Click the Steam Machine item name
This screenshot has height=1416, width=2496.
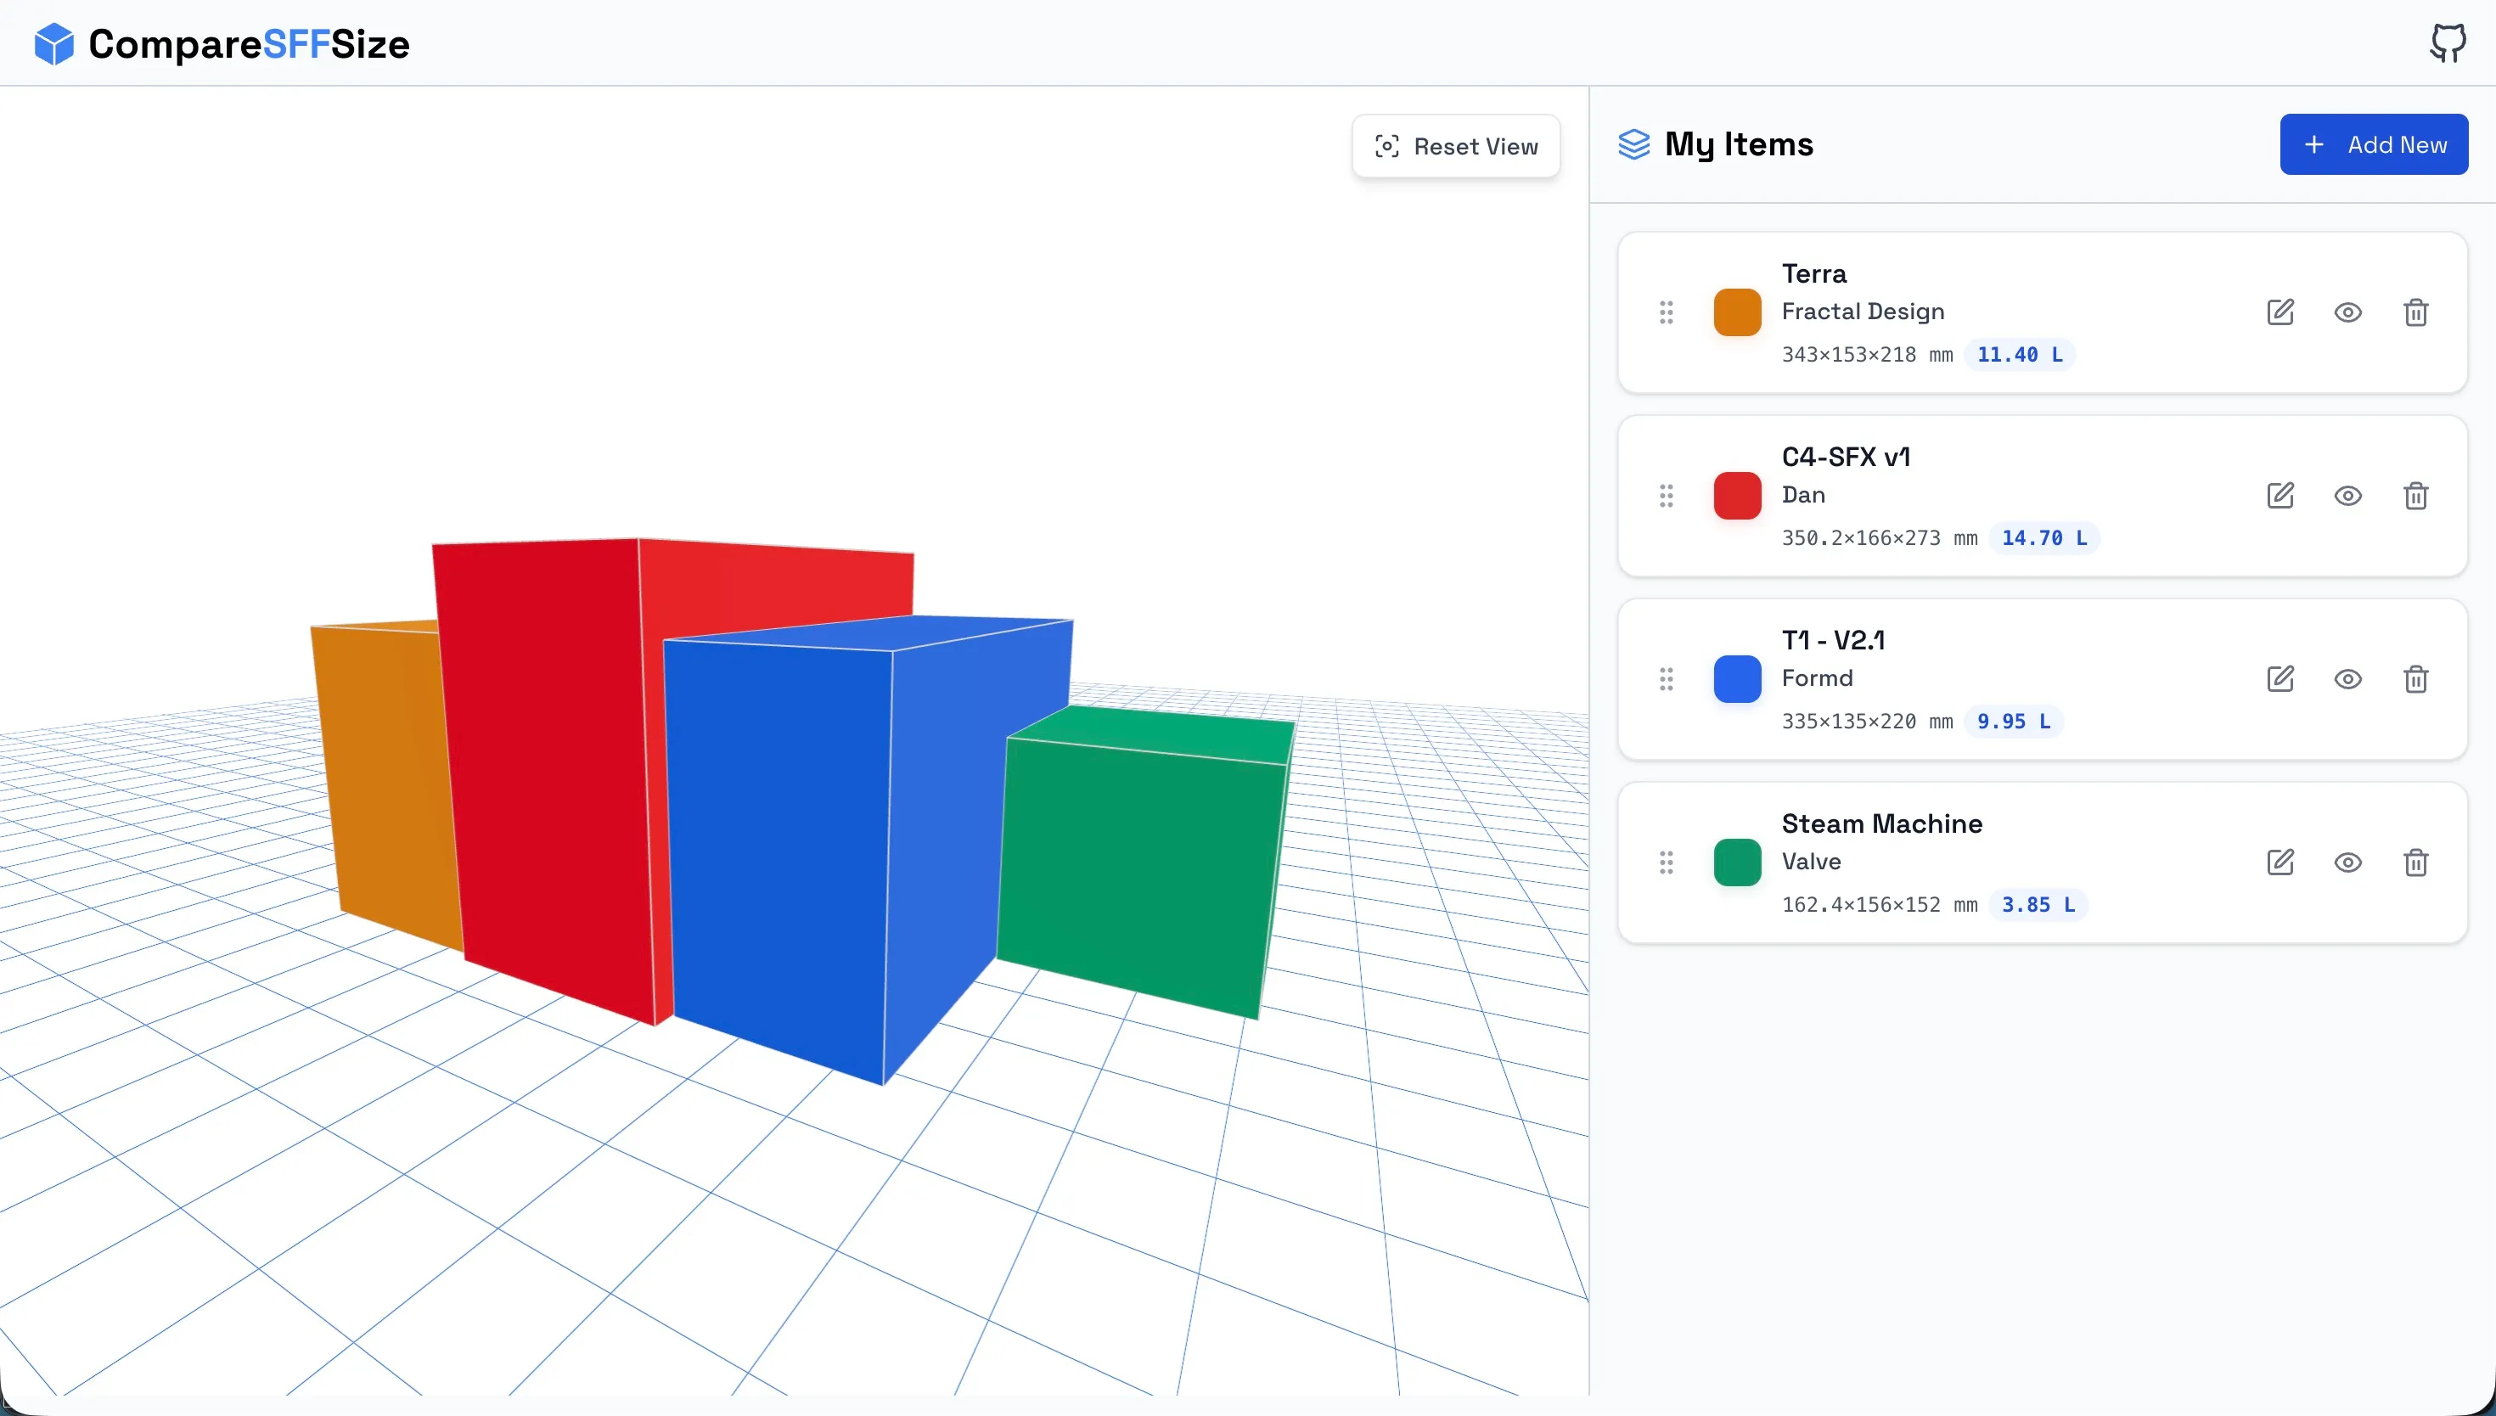coord(1881,823)
